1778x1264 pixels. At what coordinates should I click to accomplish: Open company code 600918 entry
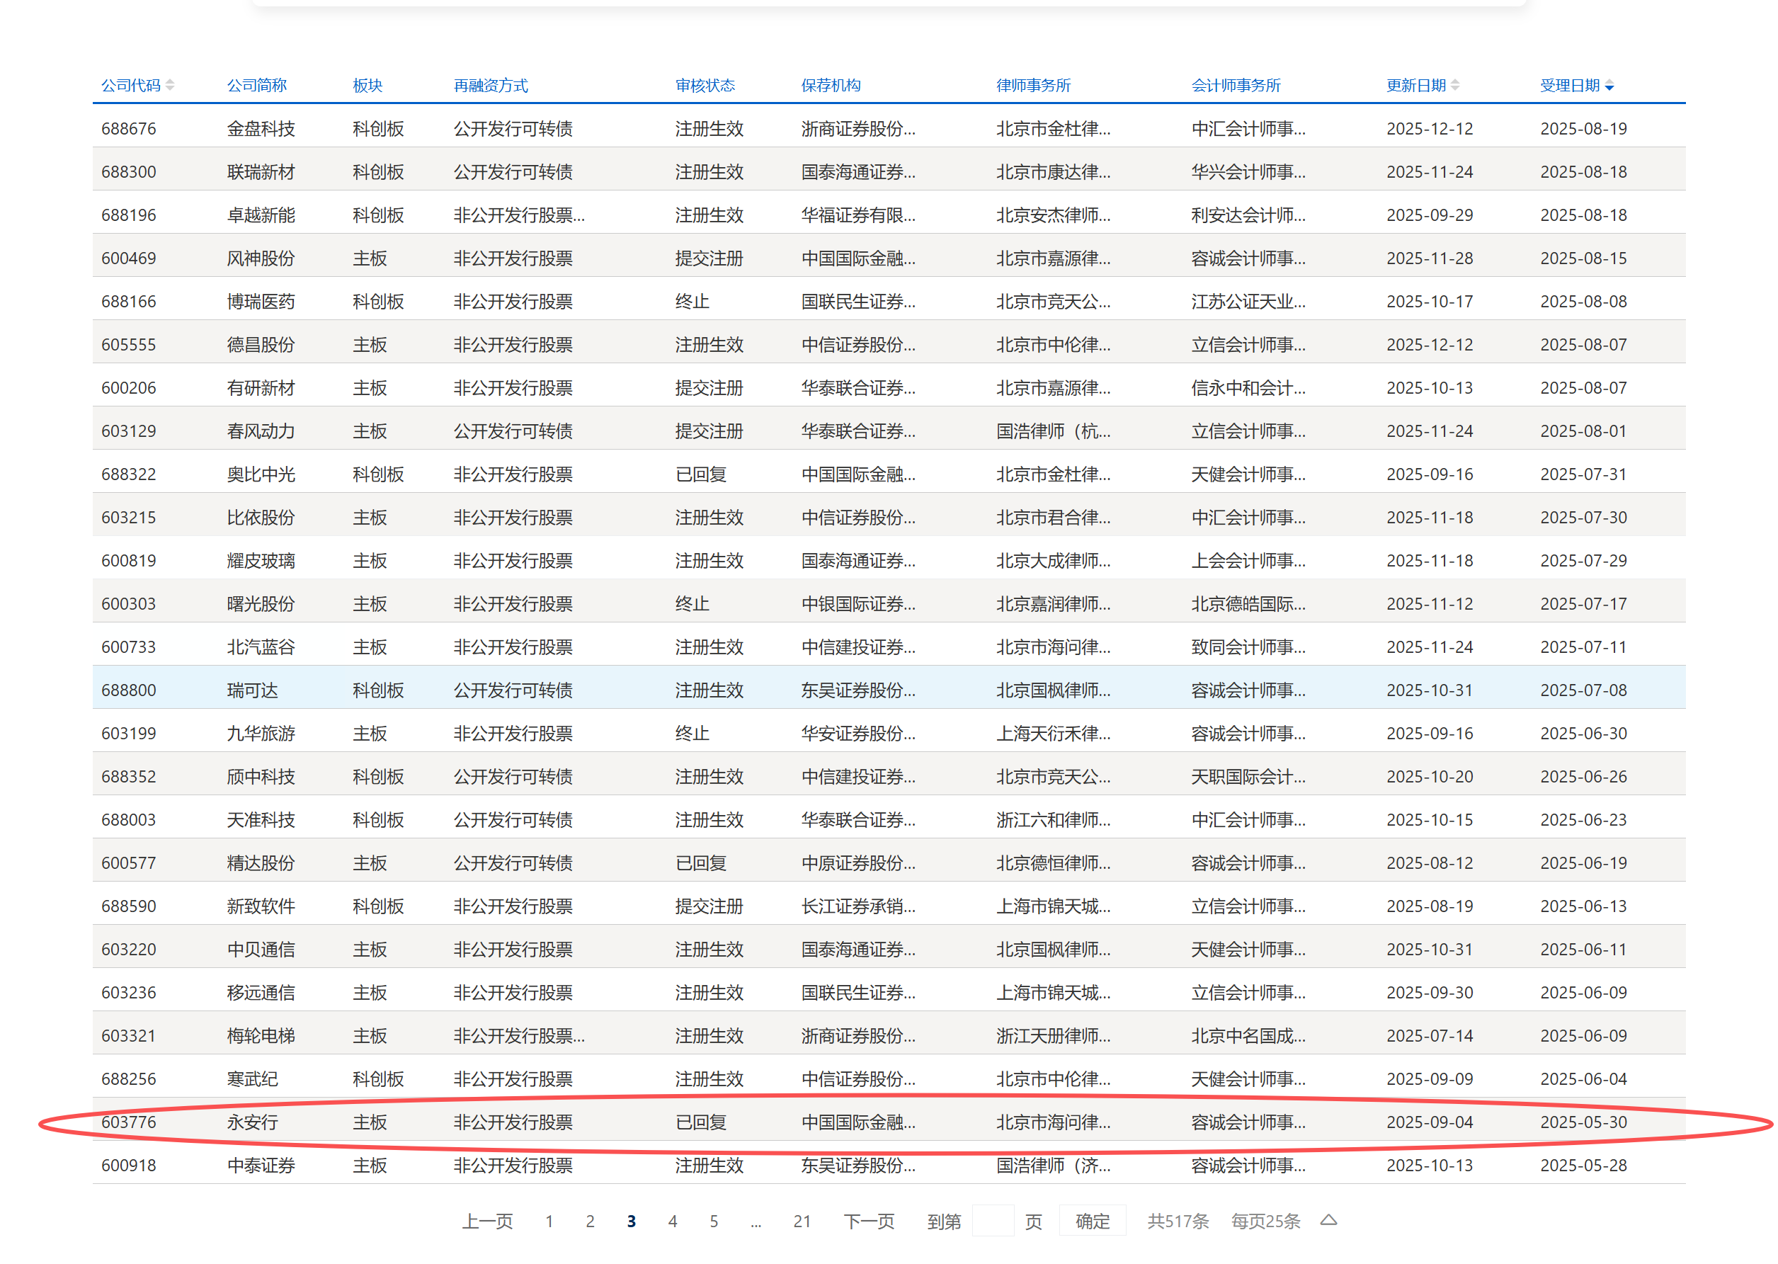tap(128, 1165)
